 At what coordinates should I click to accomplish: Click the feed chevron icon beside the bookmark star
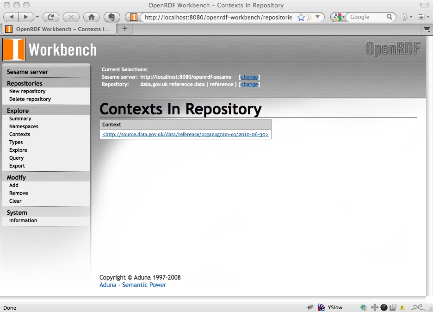309,17
